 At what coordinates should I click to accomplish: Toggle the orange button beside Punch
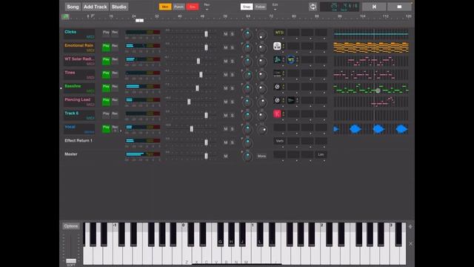point(165,7)
